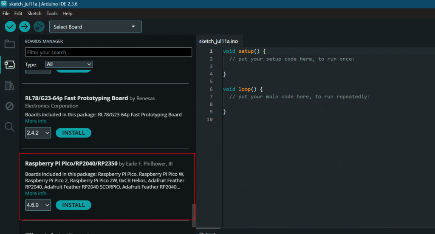The height and width of the screenshot is (234, 435).
Task: Start the debugger with the debug icon
Action: 39,27
